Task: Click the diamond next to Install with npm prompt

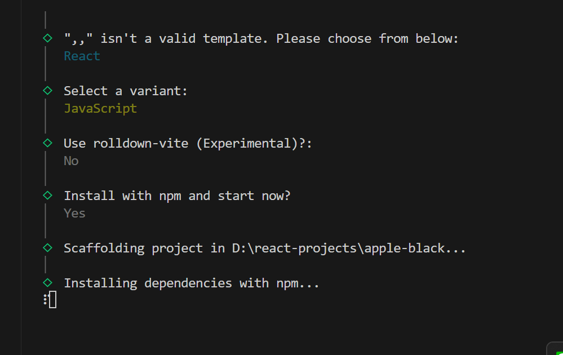Action: [x=48, y=195]
